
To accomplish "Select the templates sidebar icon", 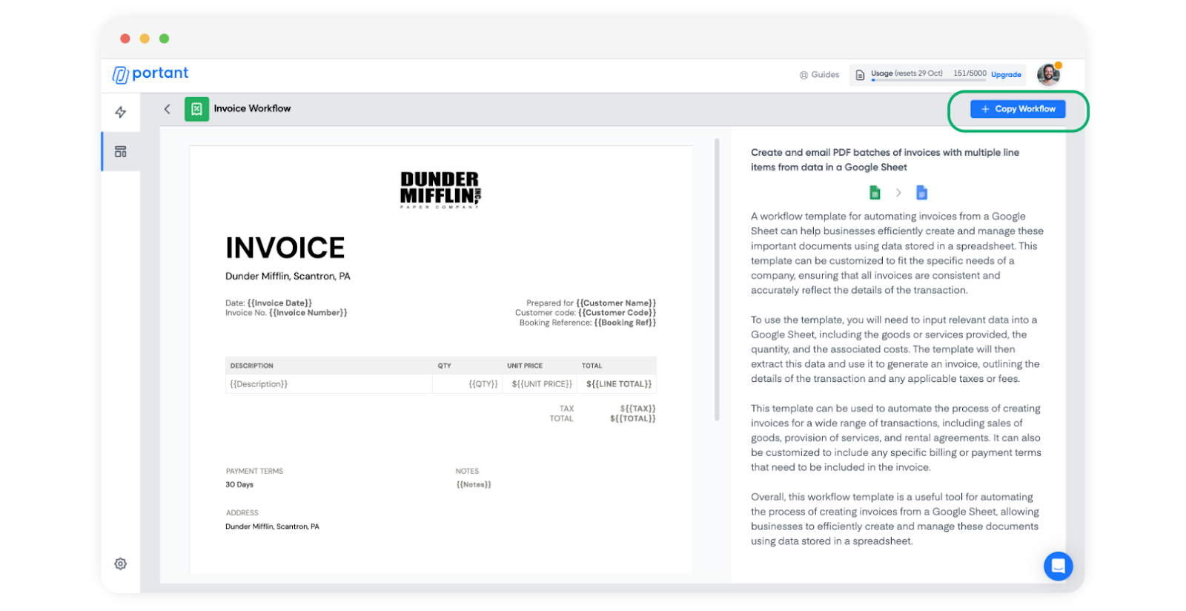I will tap(120, 151).
